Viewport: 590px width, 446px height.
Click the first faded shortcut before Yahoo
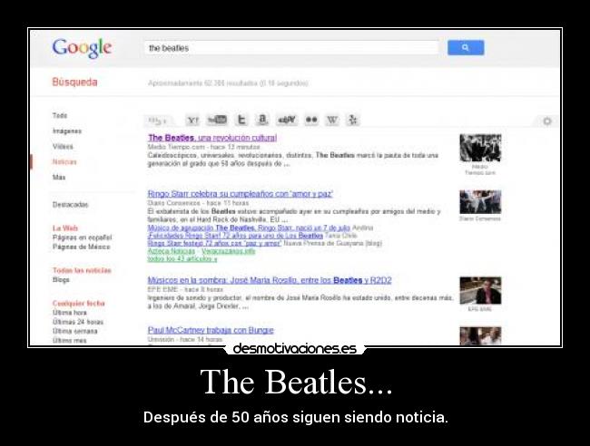[x=158, y=121]
